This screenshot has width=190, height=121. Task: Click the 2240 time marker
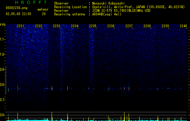click(183, 26)
